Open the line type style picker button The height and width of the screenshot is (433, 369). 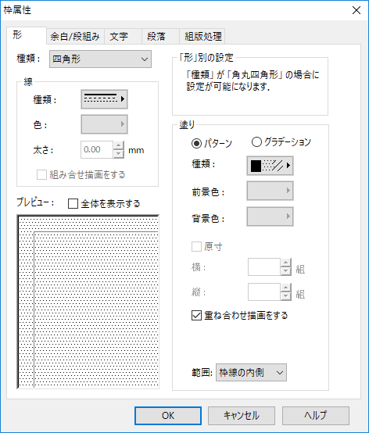(104, 98)
